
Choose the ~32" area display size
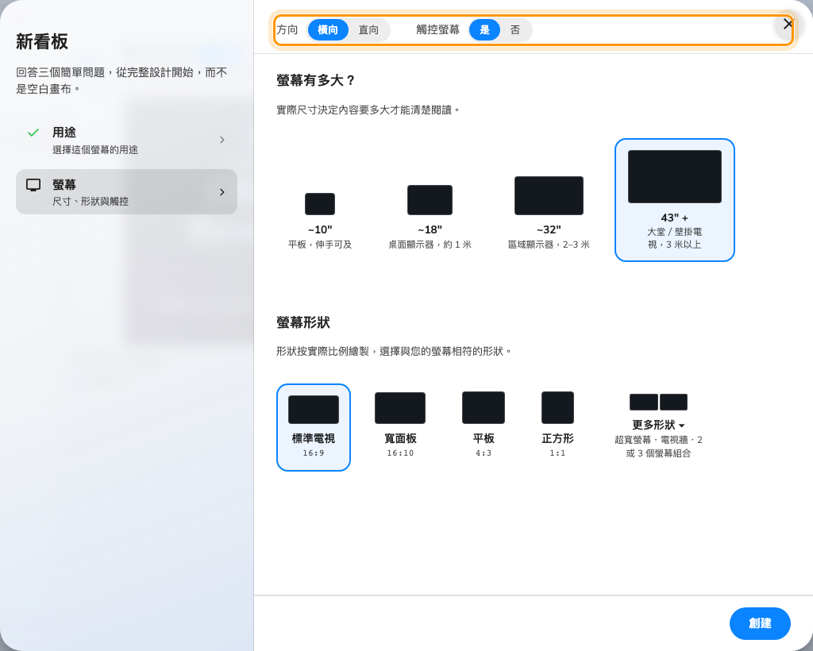click(x=549, y=213)
